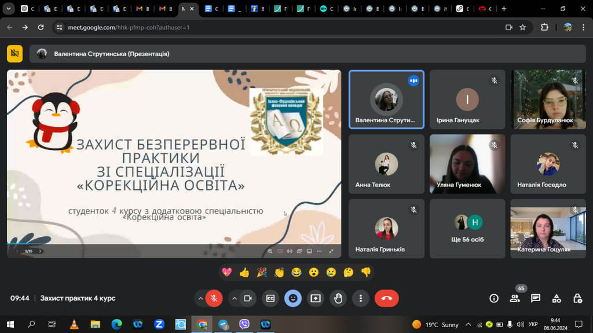Leave the call with the red button
The width and height of the screenshot is (593, 333).
386,298
